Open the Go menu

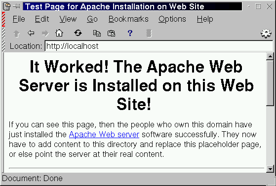[x=92, y=19]
